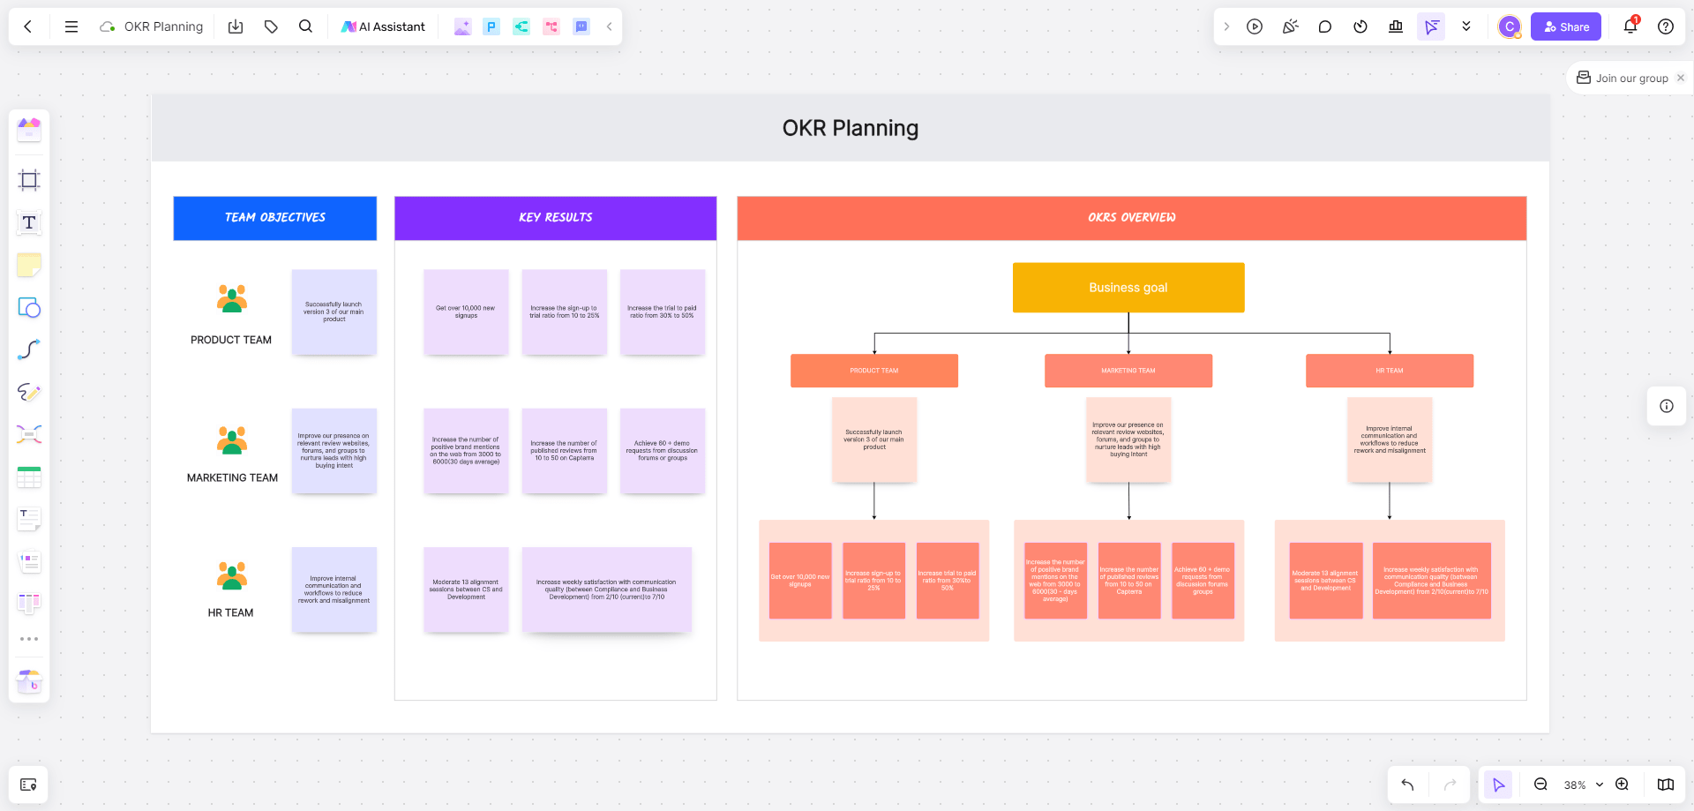Image resolution: width=1694 pixels, height=811 pixels.
Task: Select the Text document card tool
Action: pyautogui.click(x=29, y=519)
